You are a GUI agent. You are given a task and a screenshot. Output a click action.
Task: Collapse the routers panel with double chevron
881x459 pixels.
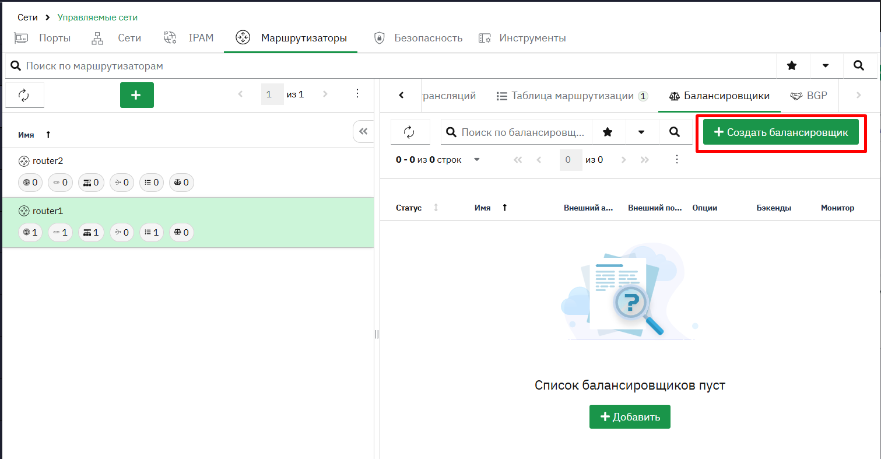click(363, 132)
